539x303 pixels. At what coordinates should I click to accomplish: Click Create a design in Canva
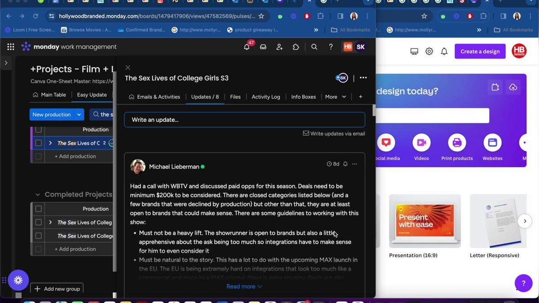coord(480,51)
